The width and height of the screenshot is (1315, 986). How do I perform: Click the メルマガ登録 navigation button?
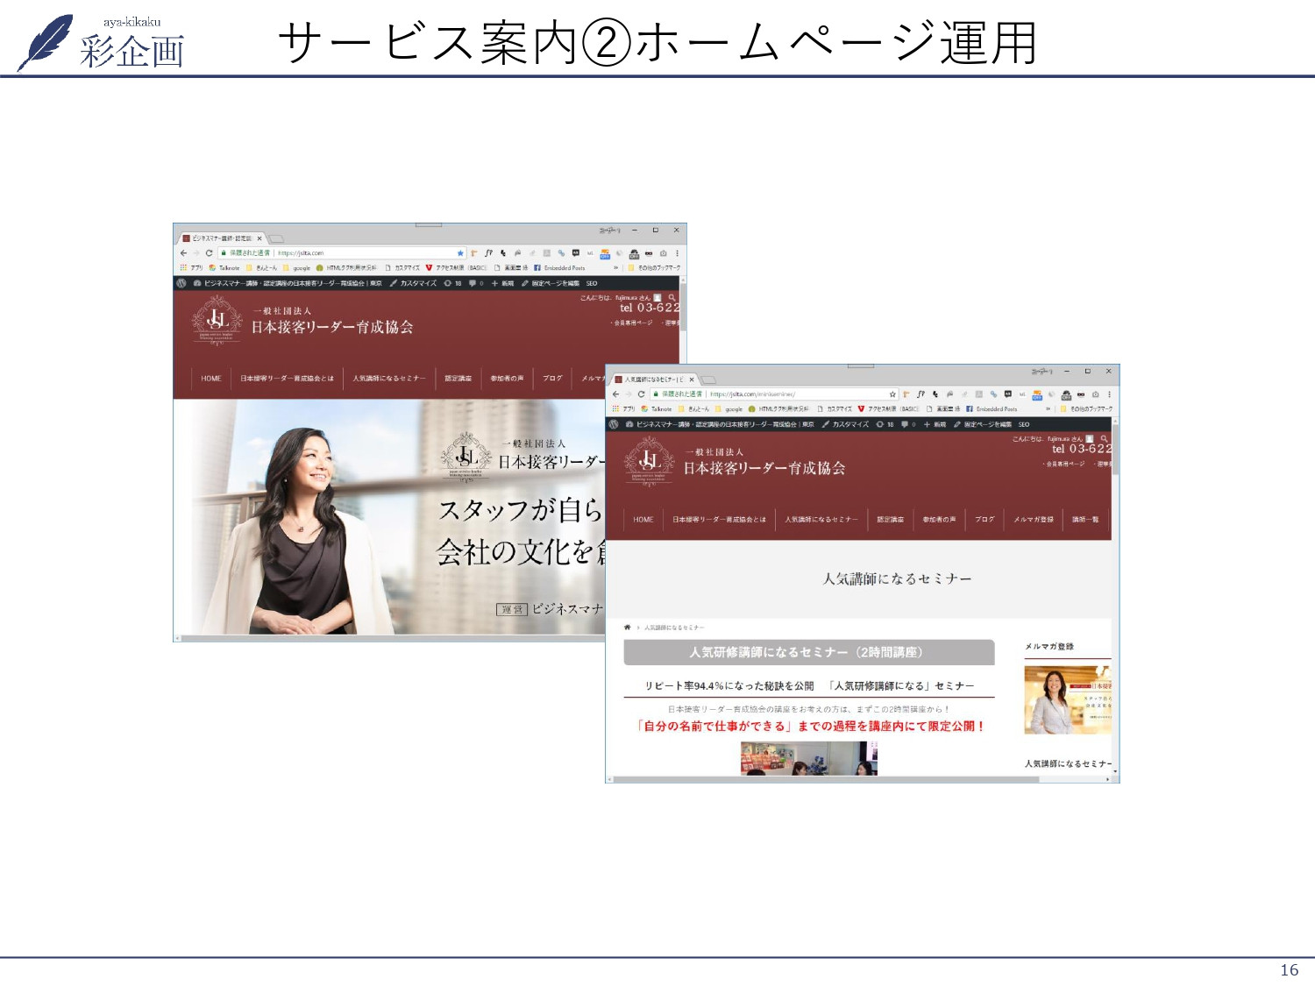point(1034,519)
